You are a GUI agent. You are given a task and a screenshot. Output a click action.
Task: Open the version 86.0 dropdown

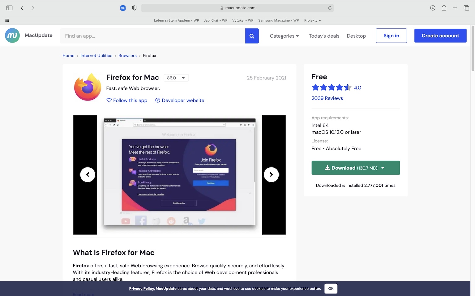(x=176, y=78)
